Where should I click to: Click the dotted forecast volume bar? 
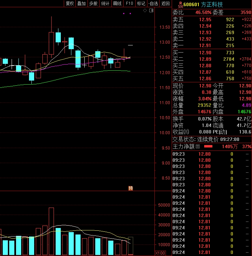pos(130,246)
